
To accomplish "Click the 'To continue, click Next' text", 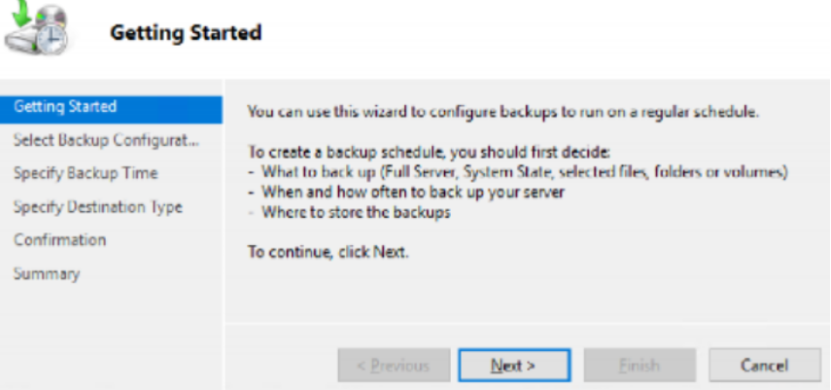I will pyautogui.click(x=329, y=252).
